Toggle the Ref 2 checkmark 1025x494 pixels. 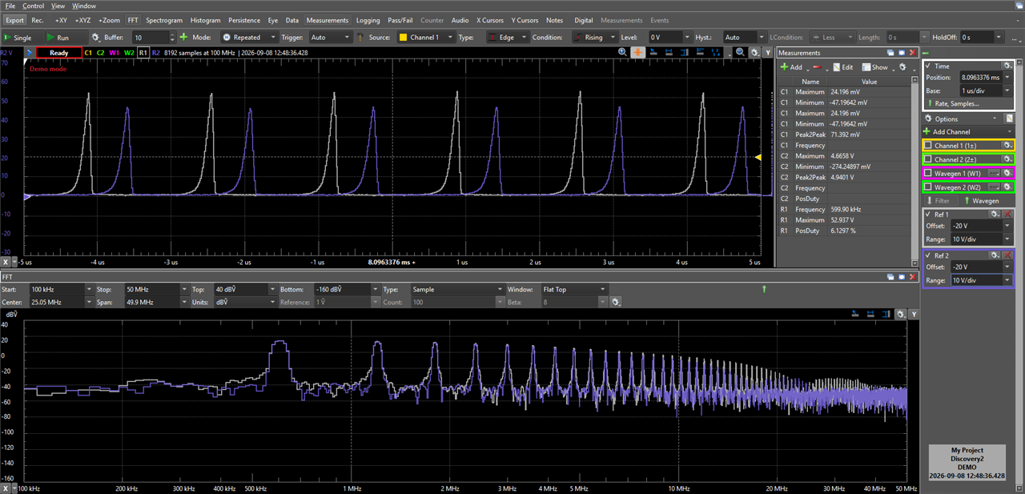929,255
